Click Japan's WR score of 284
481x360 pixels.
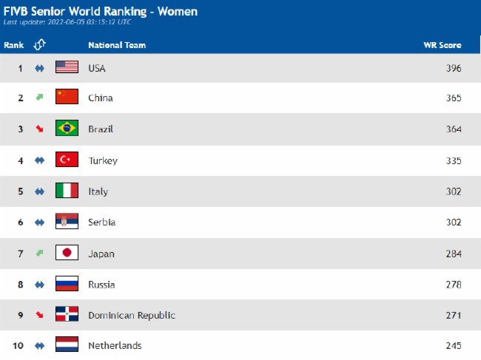[454, 254]
